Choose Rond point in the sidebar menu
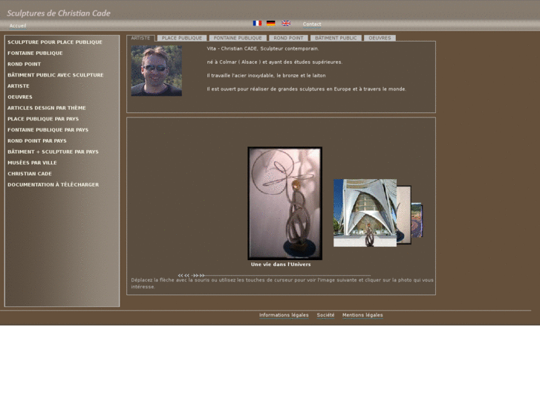 click(24, 64)
